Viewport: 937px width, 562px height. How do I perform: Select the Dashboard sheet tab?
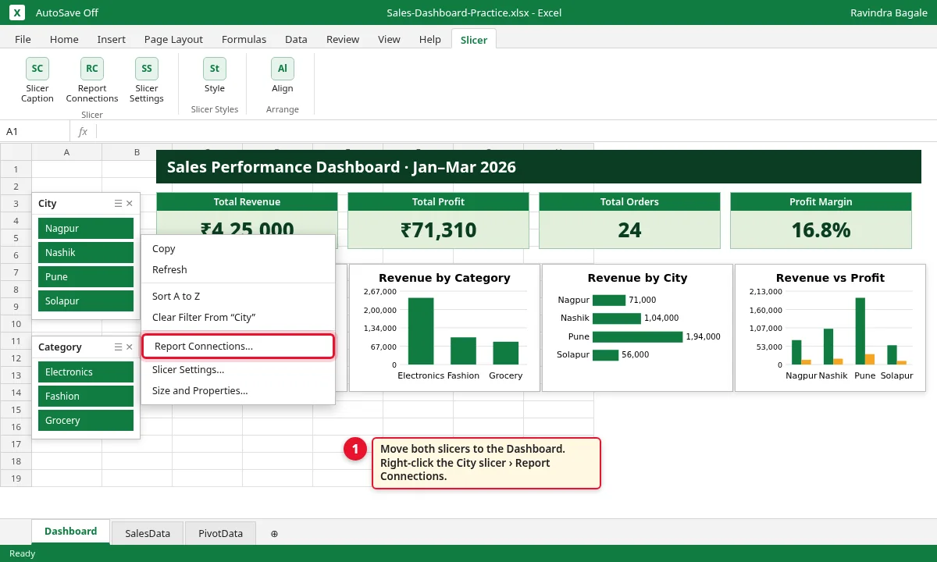tap(70, 532)
